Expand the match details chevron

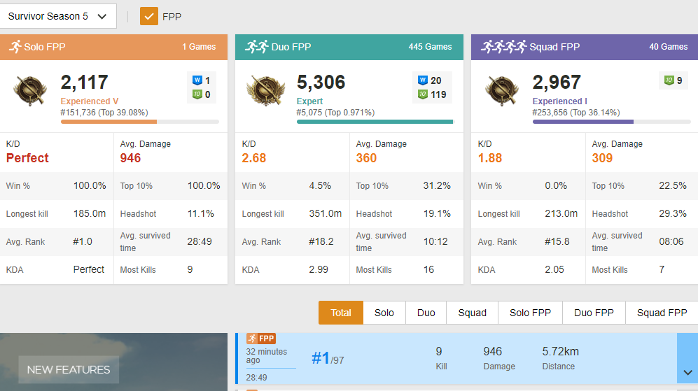(687, 372)
